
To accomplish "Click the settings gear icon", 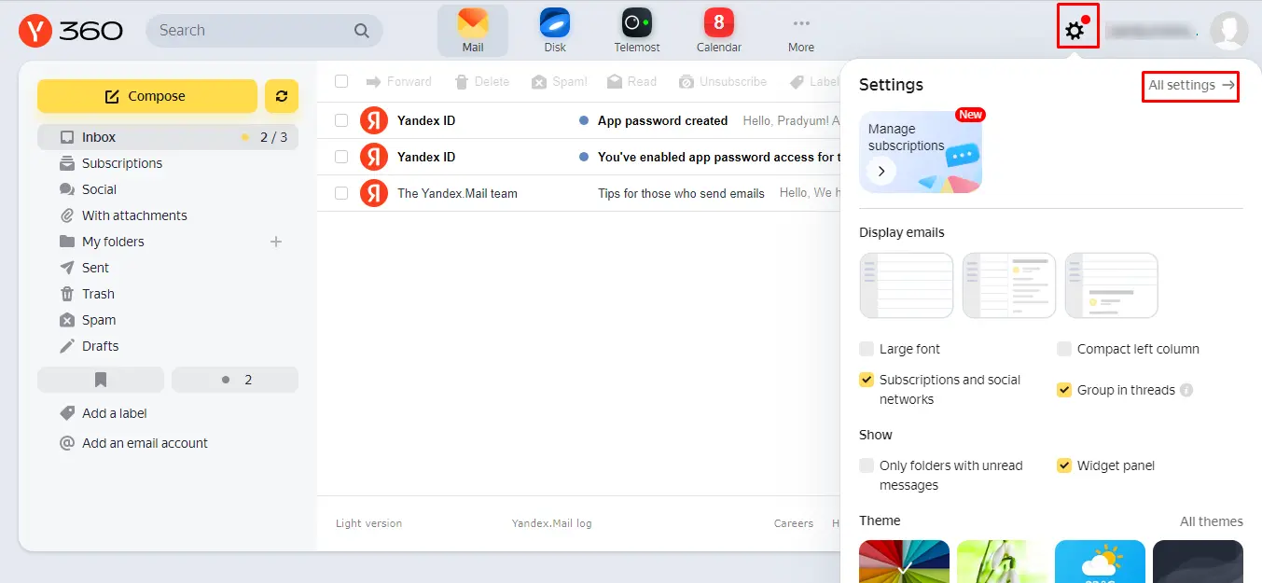I will 1075,31.
